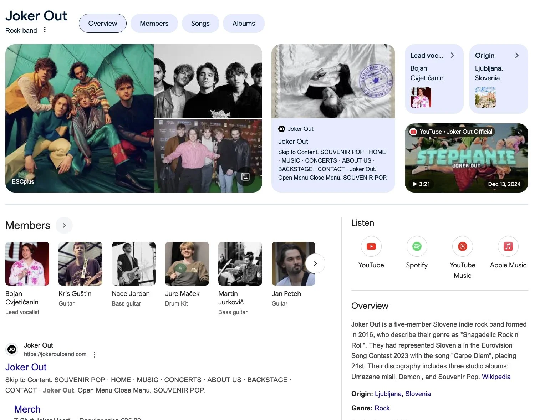Viewport: 545px width, 420px height.
Task: Open the red carpet band photo
Action: tap(208, 156)
